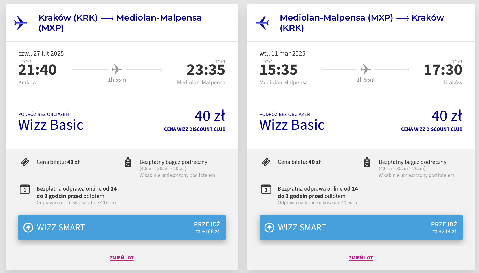
Task: Click the gray plane icon on the 21:40 flight line
Action: 117,69
